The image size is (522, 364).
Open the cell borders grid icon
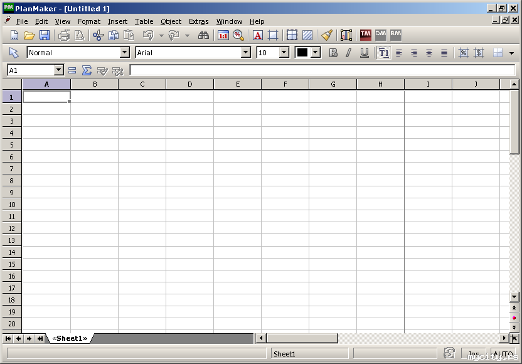(292, 35)
